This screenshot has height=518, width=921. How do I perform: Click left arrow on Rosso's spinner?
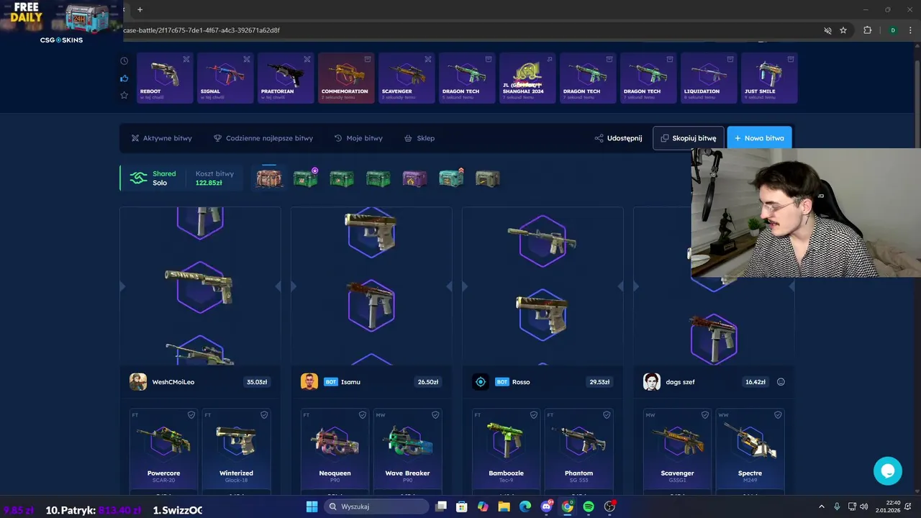[465, 286]
